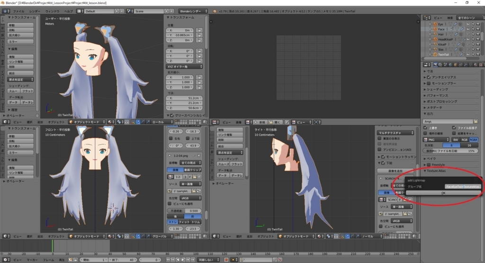Expand the ベイク panel
Image resolution: width=485 pixels, height=263 pixels.
point(431,158)
